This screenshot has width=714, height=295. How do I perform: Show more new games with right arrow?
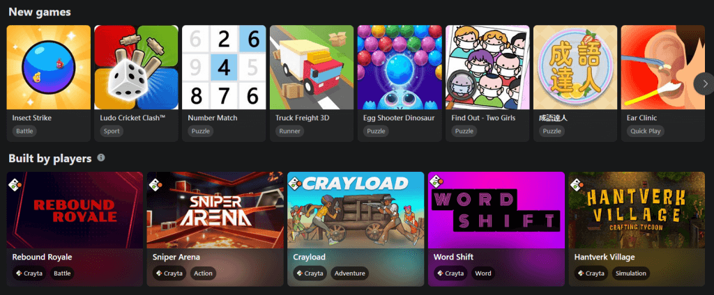pos(705,83)
